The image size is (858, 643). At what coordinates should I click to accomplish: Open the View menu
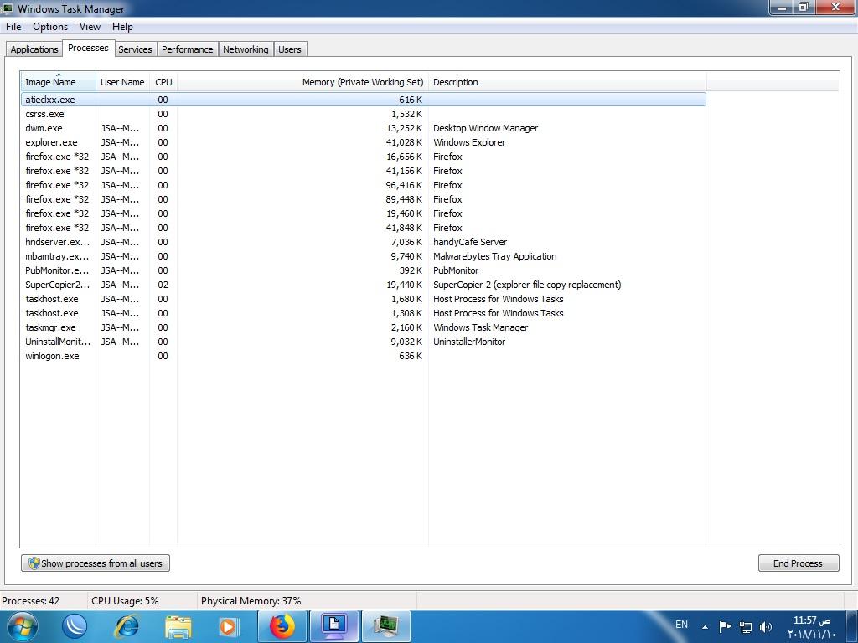[90, 27]
